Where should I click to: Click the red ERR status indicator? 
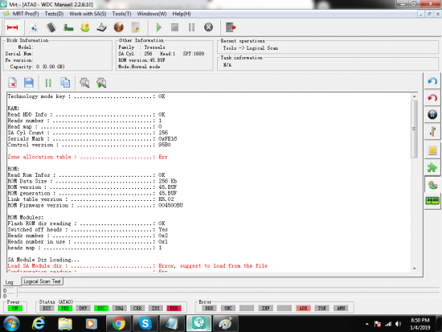(x=174, y=309)
